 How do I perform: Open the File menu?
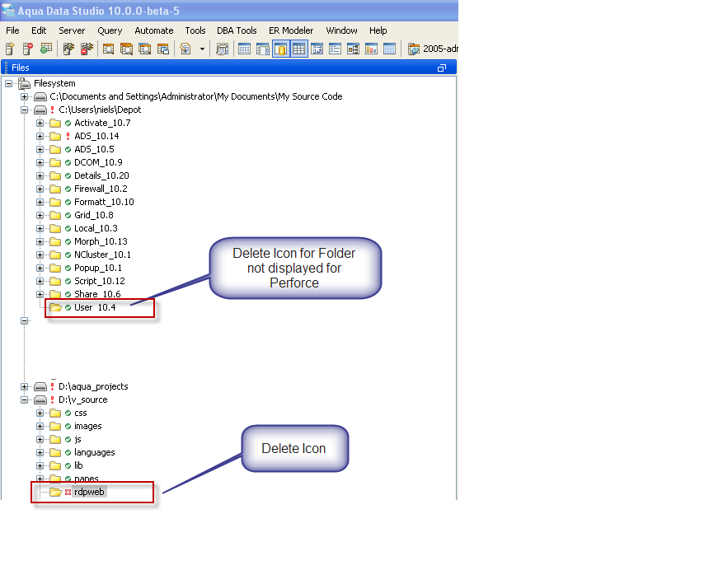tap(12, 30)
